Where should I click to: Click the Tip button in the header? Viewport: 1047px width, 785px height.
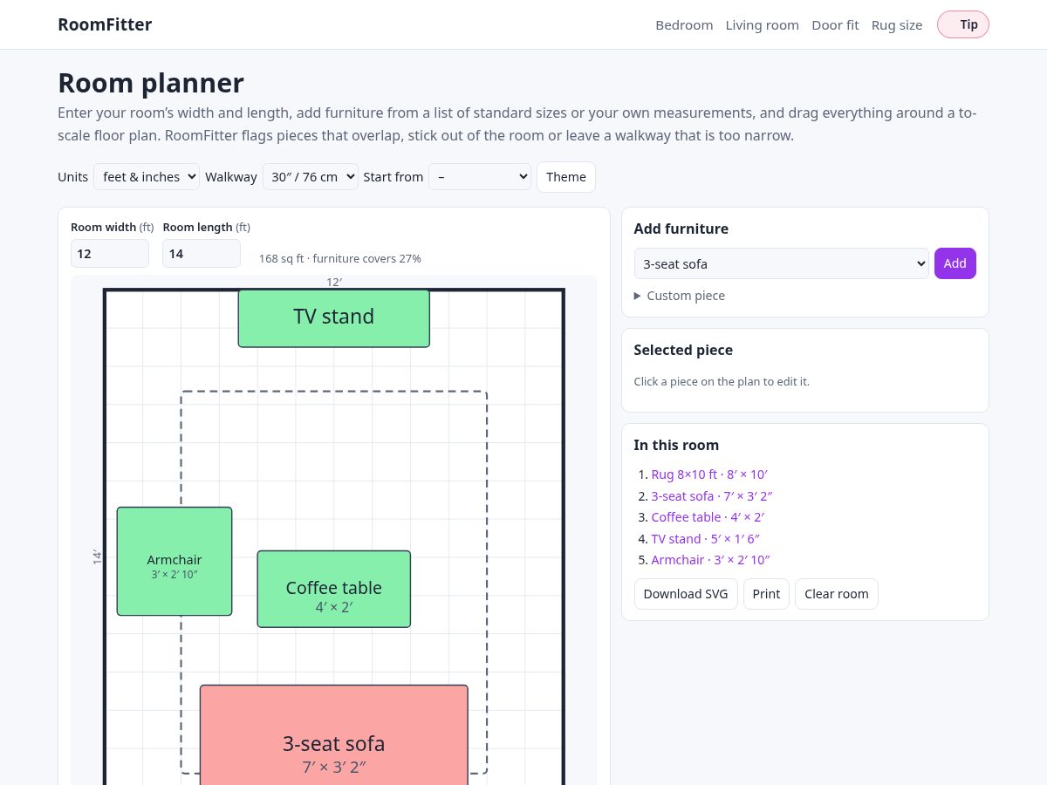coord(962,24)
